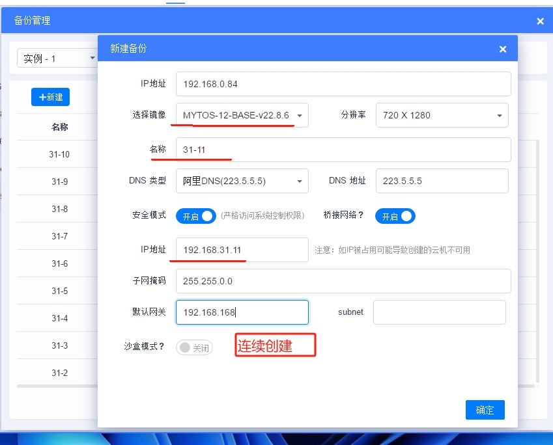Click the +新建 button
Image resolution: width=553 pixels, height=445 pixels.
(x=50, y=97)
